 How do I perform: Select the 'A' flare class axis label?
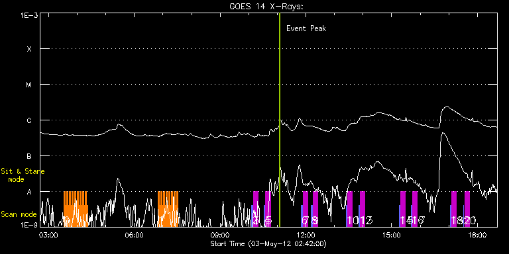[29, 192]
